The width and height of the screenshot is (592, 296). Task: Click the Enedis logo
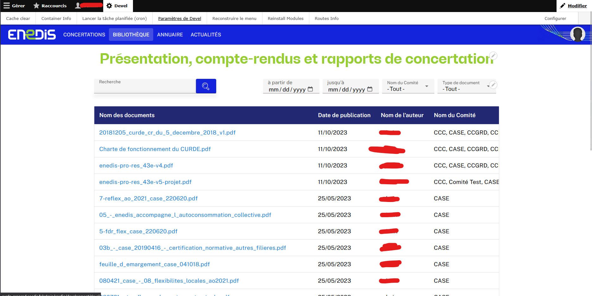pos(32,35)
